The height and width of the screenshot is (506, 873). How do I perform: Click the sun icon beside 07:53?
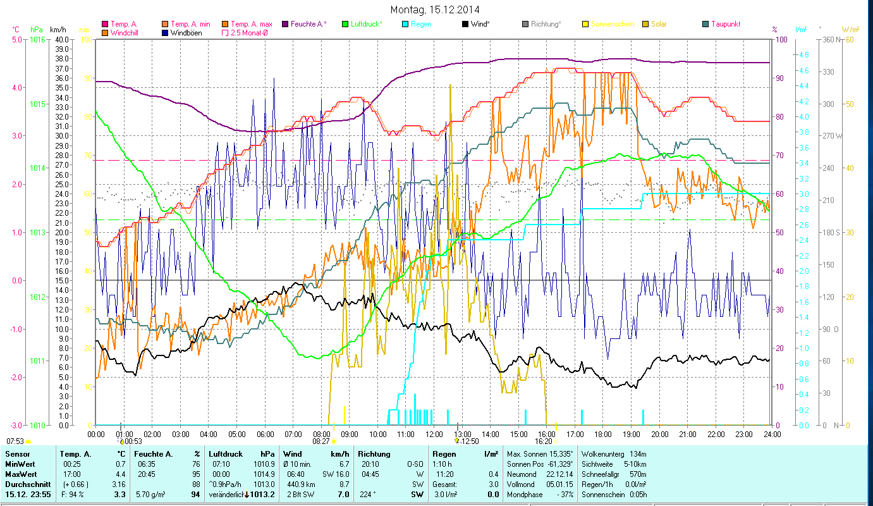(x=28, y=441)
